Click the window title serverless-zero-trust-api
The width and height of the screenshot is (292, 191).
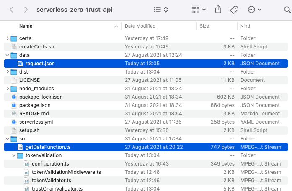(74, 10)
